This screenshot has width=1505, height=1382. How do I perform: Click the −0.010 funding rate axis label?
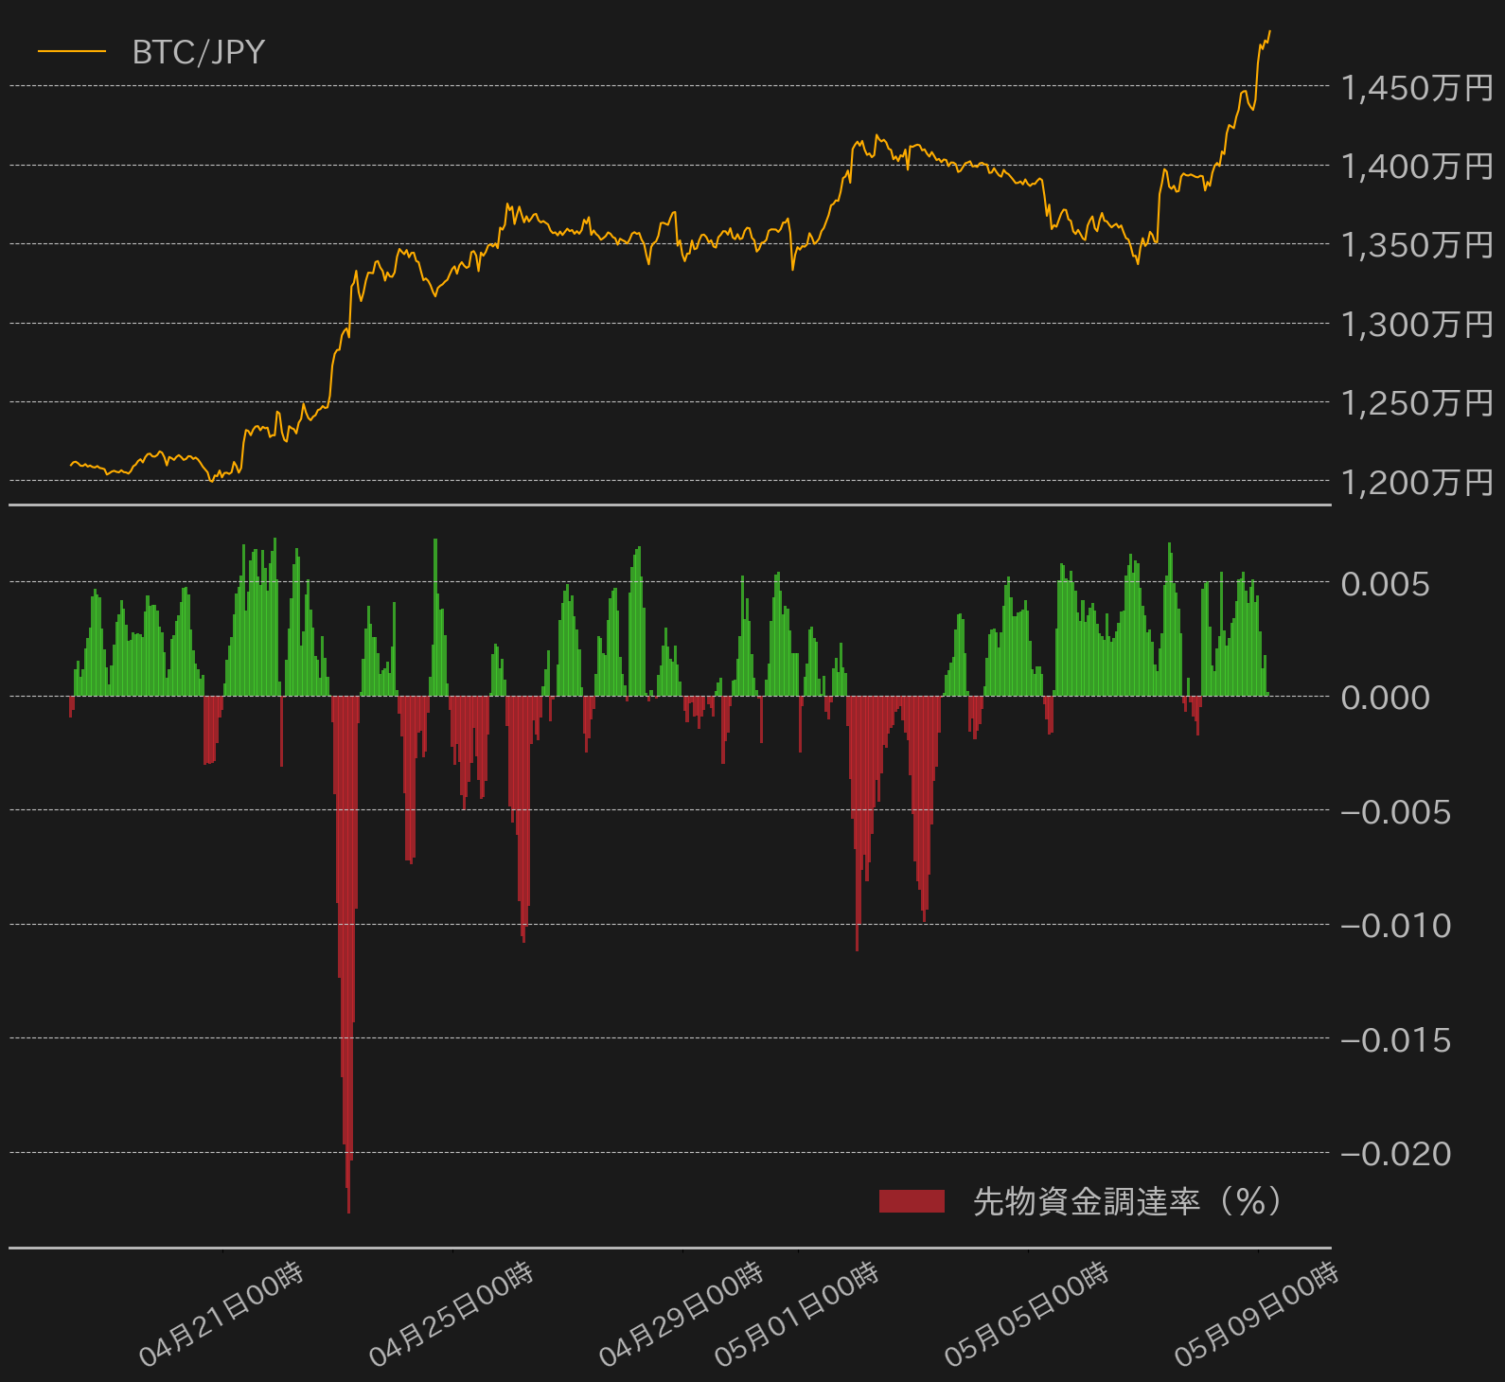tap(1396, 926)
